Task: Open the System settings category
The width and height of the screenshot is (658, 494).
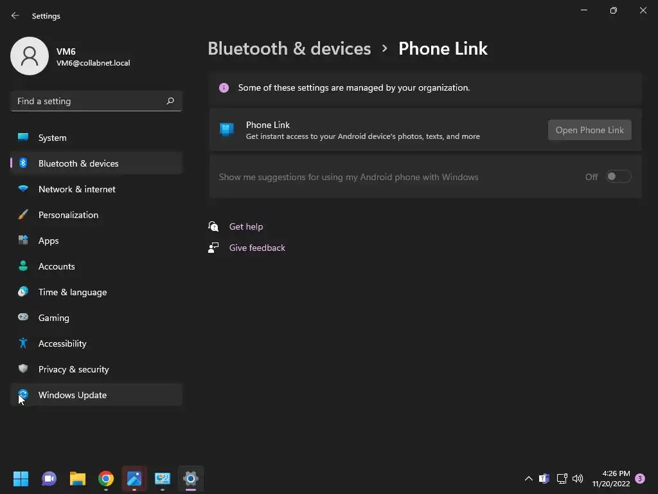Action: coord(96,138)
